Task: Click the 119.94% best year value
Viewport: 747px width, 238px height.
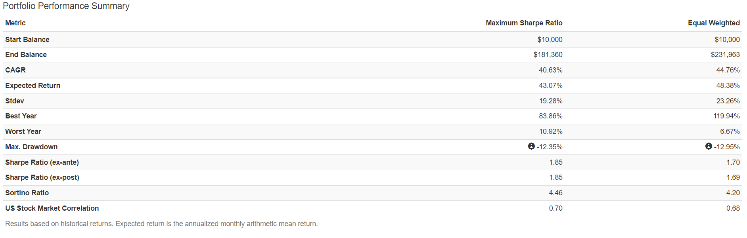Action: pyautogui.click(x=726, y=116)
